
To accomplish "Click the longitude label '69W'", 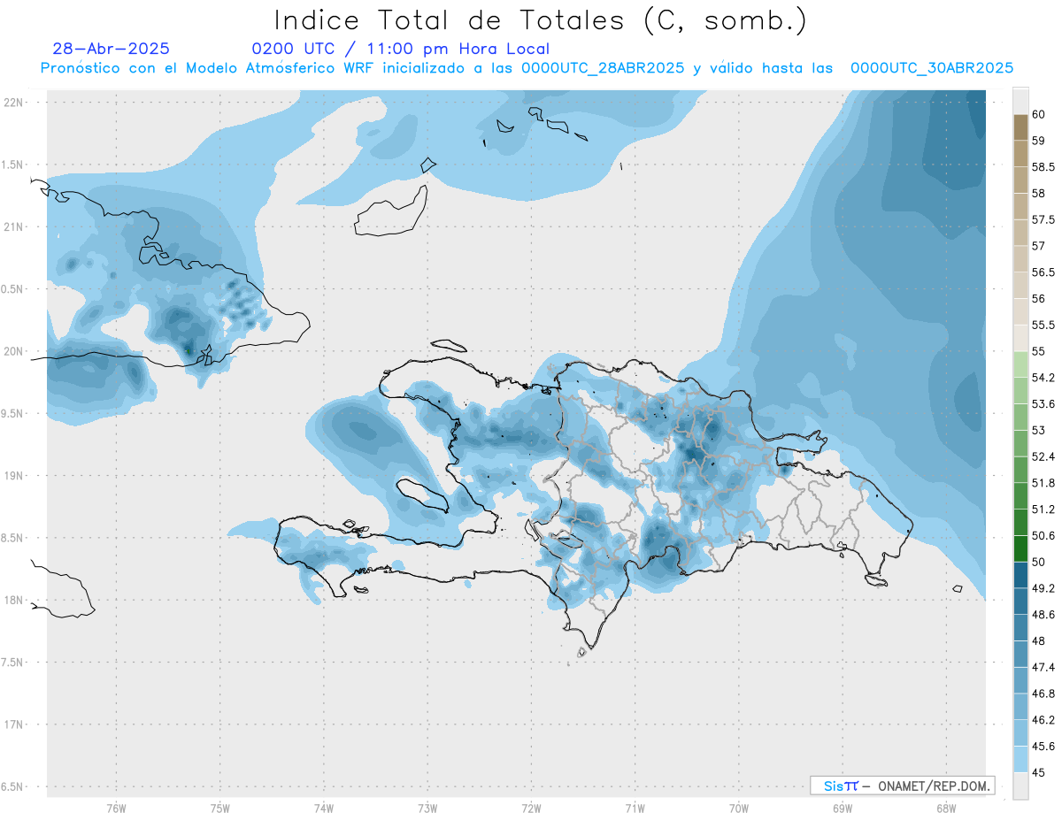I will click(x=843, y=808).
